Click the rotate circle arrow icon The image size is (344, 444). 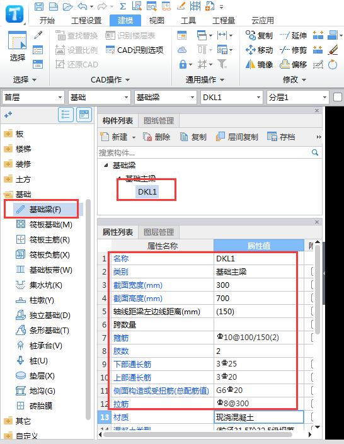click(x=333, y=65)
